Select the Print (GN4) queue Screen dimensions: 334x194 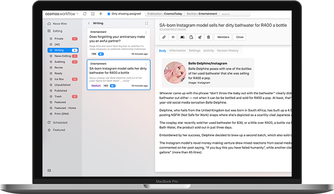(x=63, y=114)
